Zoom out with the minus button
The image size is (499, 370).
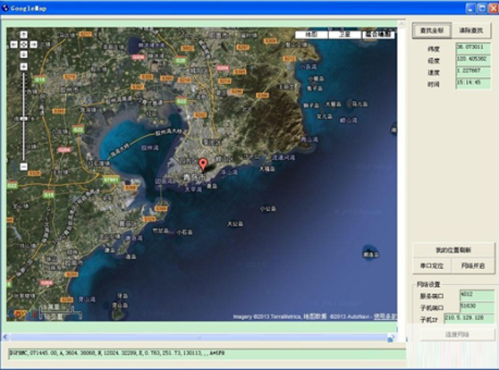(23, 166)
